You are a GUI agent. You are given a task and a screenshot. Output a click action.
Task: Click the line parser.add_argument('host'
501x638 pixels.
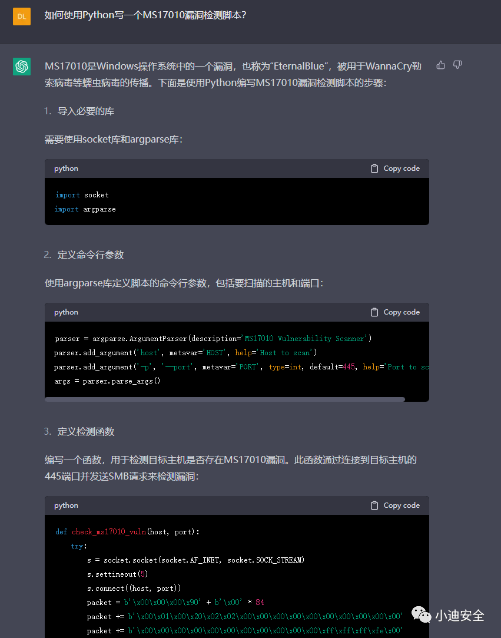click(x=185, y=353)
